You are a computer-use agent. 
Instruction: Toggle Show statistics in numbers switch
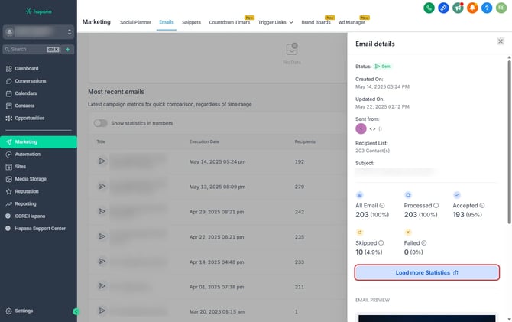(101, 123)
